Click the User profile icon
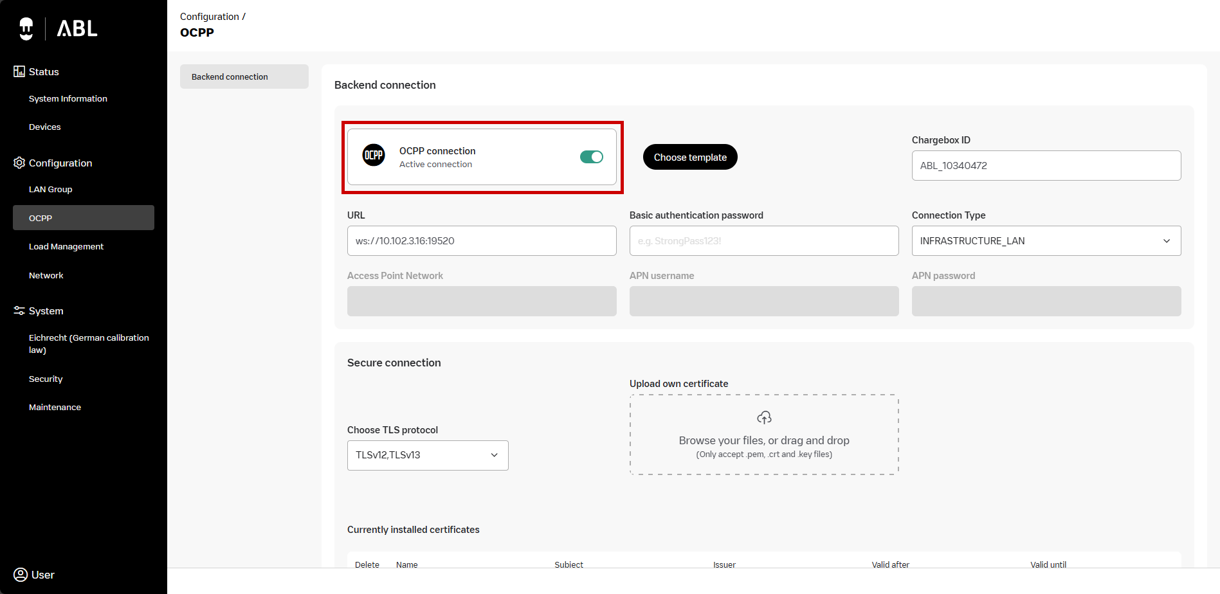This screenshot has width=1220, height=594. (x=21, y=574)
